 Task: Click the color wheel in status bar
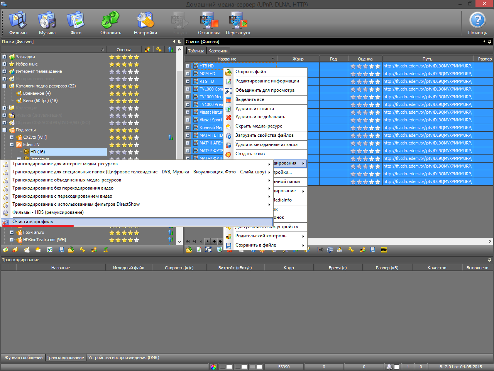click(213, 367)
